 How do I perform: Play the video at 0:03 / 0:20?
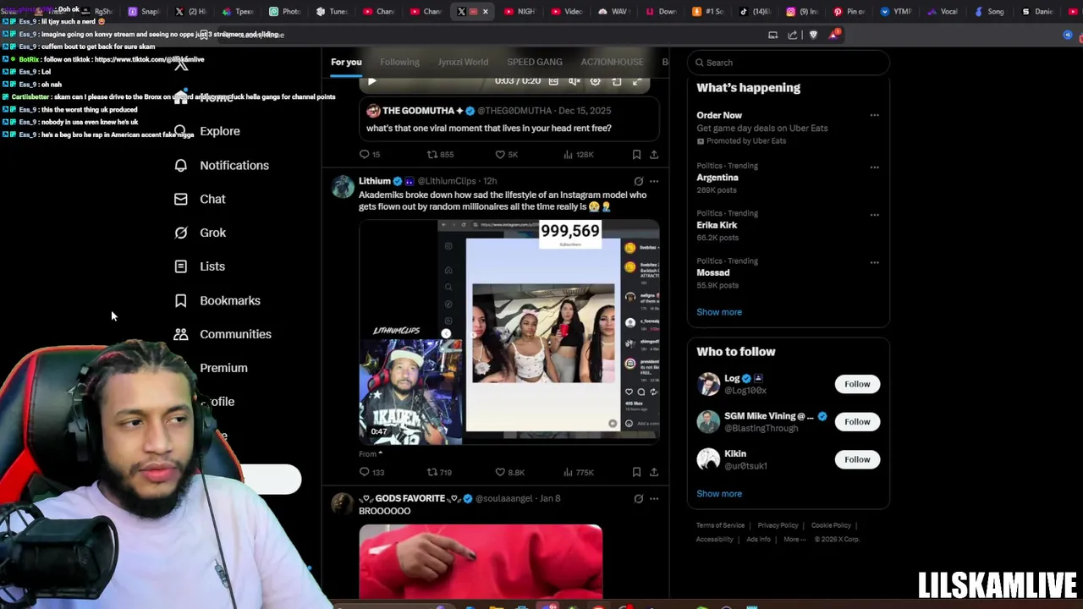pyautogui.click(x=371, y=81)
